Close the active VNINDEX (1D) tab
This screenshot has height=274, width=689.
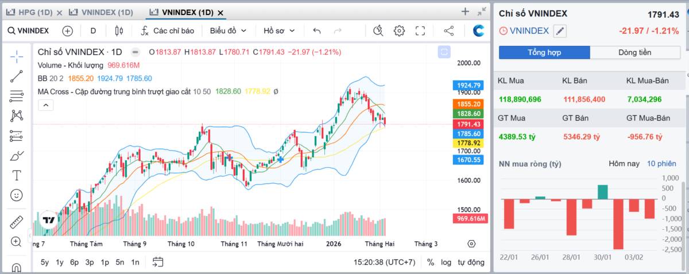click(221, 12)
